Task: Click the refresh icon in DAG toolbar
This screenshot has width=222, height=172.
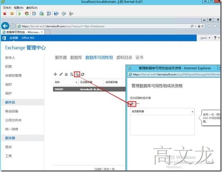Action: pos(83,74)
